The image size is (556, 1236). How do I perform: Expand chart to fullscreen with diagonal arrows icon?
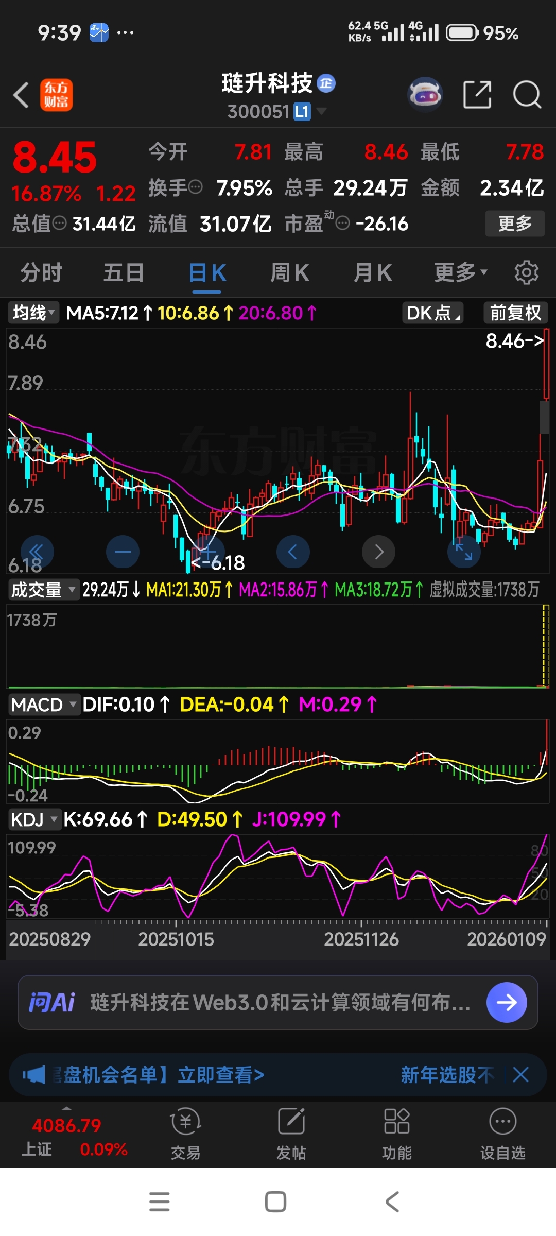pos(464,552)
